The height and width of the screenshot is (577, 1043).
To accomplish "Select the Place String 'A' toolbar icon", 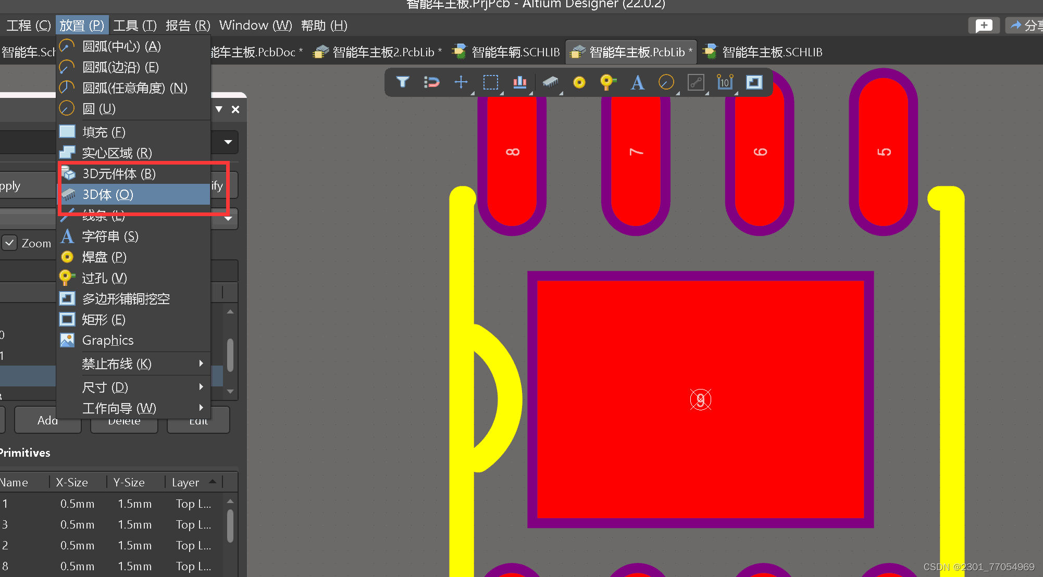I will point(637,82).
